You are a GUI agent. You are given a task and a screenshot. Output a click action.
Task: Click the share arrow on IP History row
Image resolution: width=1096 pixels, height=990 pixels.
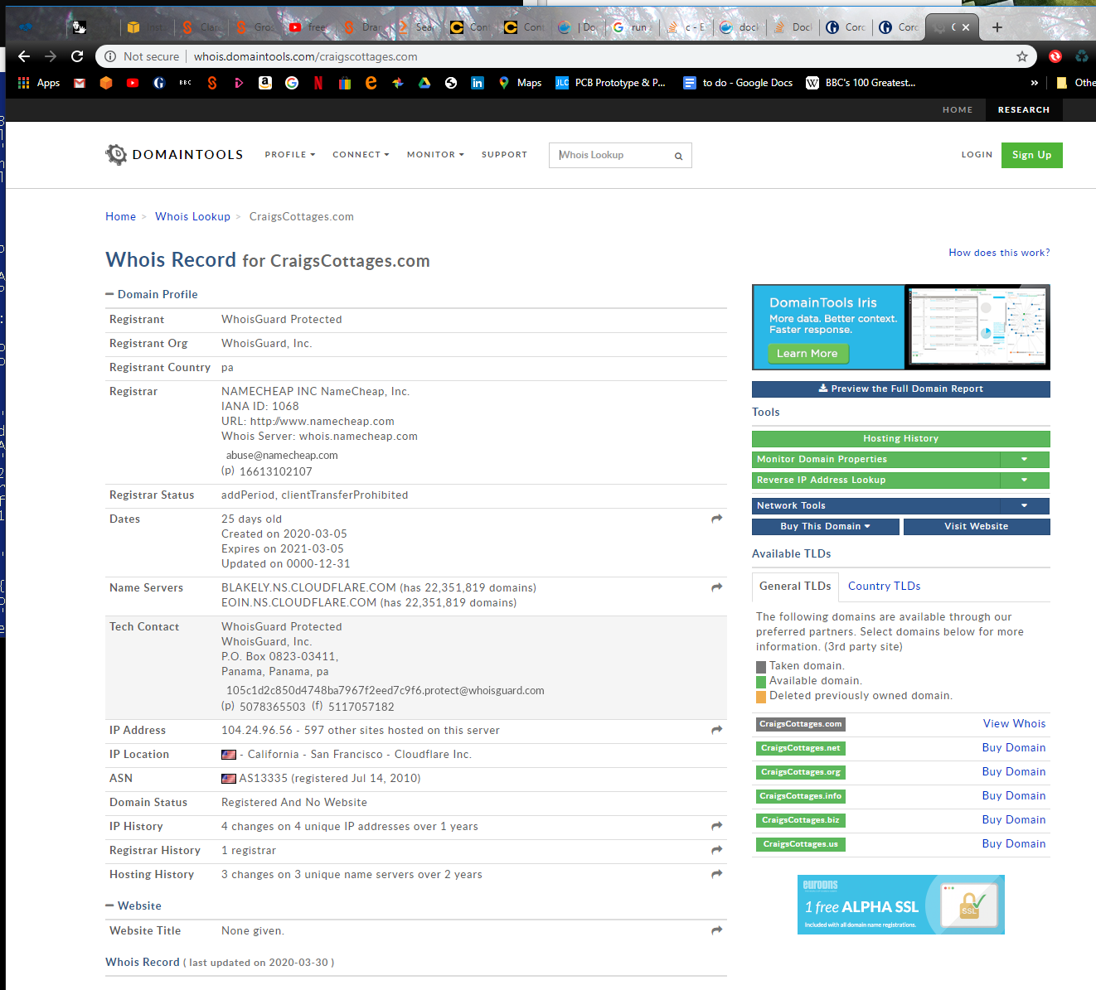tap(717, 826)
